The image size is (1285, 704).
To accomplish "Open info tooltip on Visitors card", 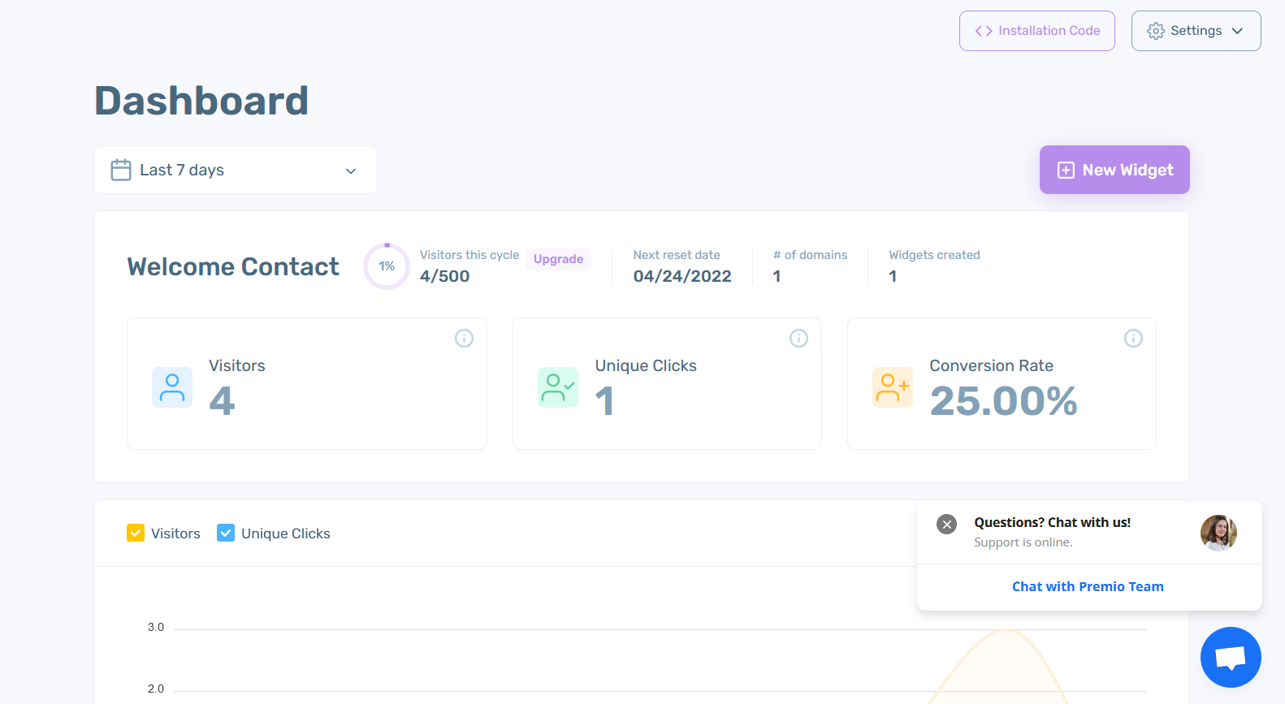I will click(464, 338).
